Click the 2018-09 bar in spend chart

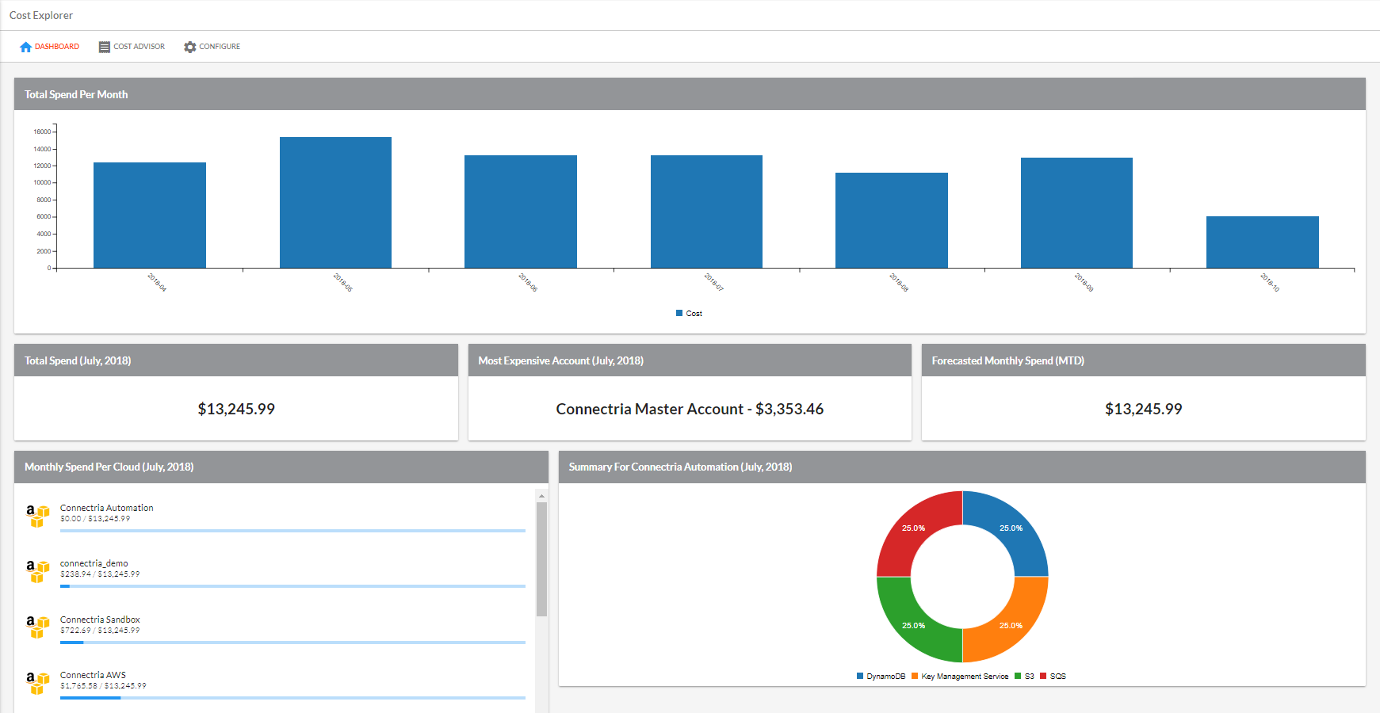click(1076, 213)
